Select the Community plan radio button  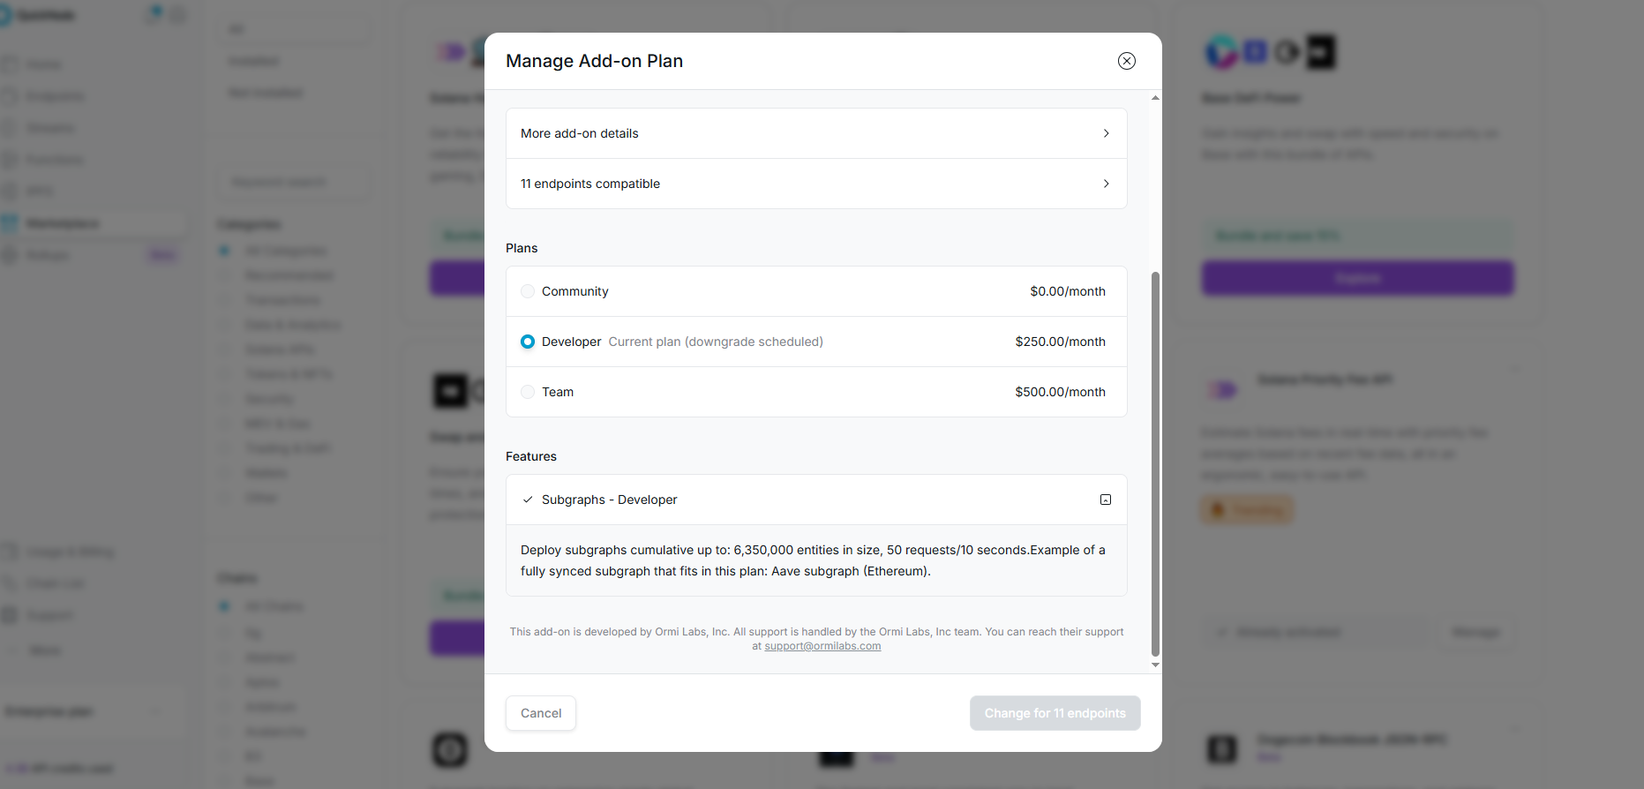(x=528, y=291)
